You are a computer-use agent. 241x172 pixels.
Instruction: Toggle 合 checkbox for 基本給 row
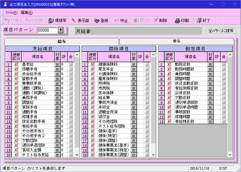tap(71, 64)
